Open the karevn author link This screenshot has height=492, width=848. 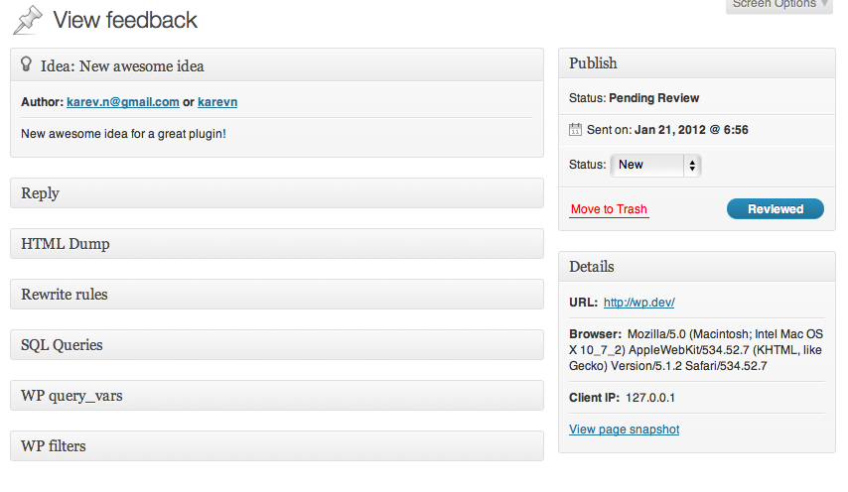coord(217,102)
